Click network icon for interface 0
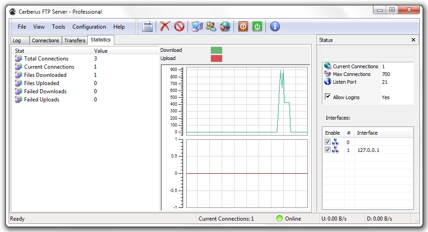This screenshot has height=232, width=428. [x=336, y=142]
